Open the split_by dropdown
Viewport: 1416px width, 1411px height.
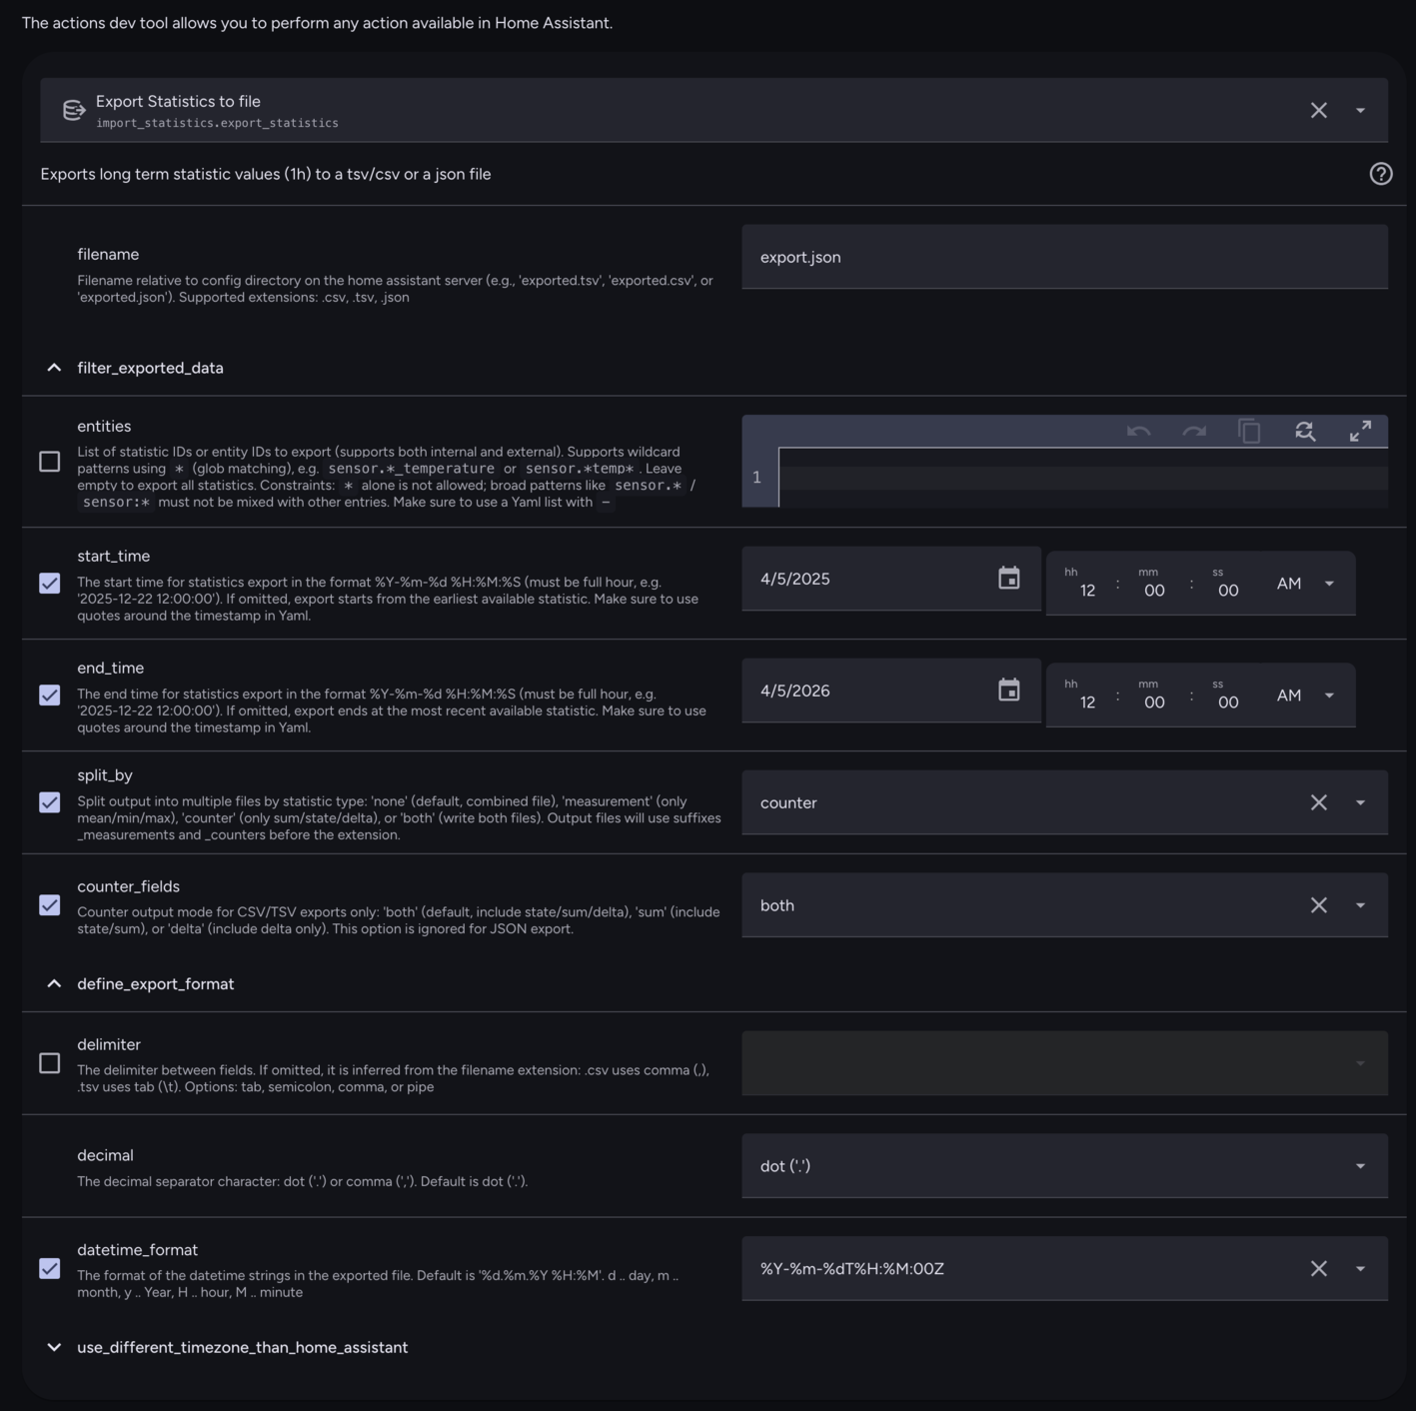click(1359, 802)
